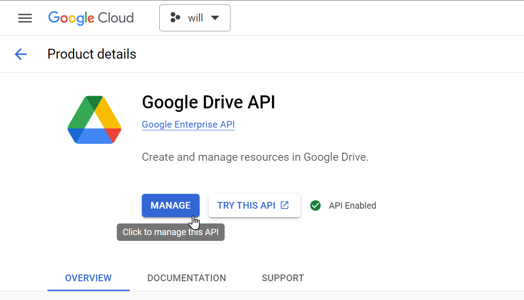Click the green API Enabled checkmark icon
The height and width of the screenshot is (300, 524).
(315, 206)
